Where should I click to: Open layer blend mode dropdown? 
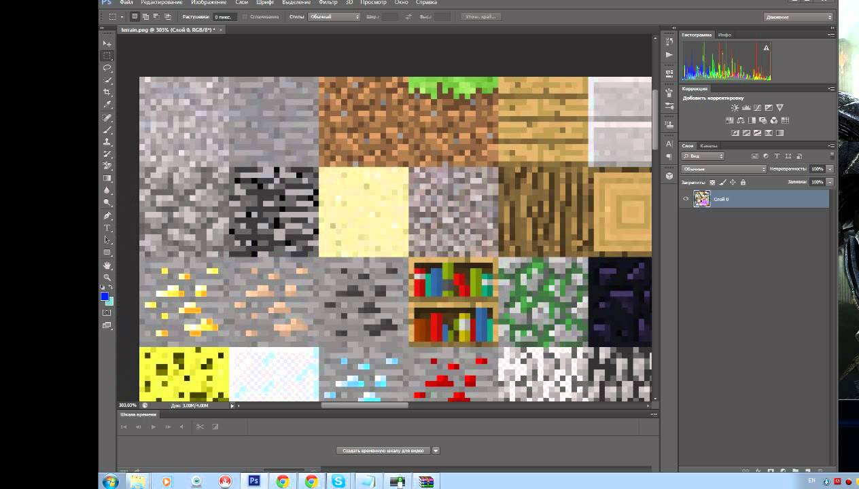click(x=724, y=169)
